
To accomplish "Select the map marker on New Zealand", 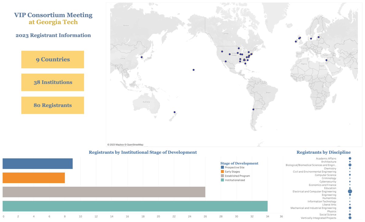I will click(175, 112).
